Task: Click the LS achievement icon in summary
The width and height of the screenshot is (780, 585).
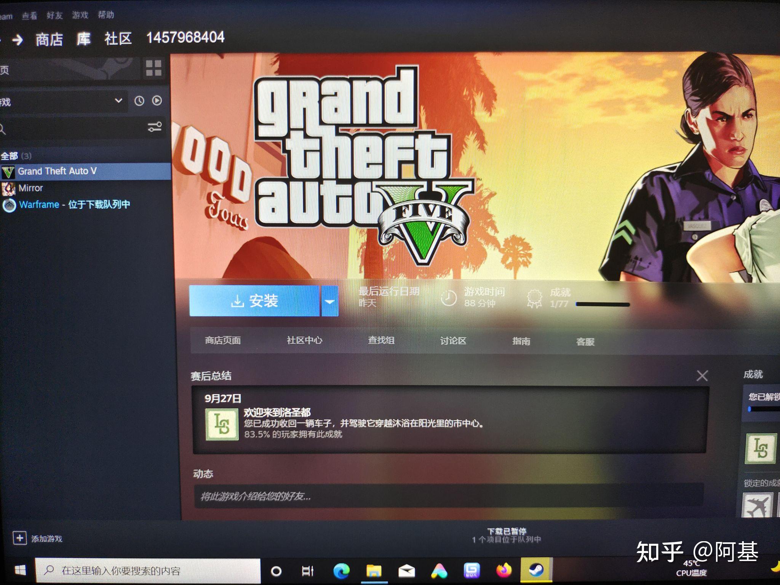Action: click(222, 424)
